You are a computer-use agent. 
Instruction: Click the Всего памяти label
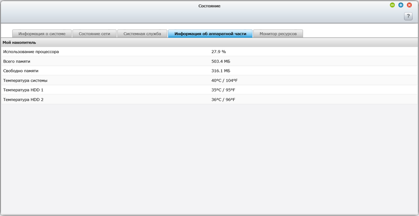click(17, 61)
